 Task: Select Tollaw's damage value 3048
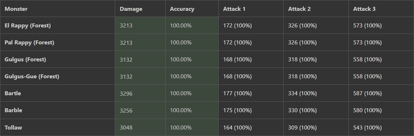(126, 128)
